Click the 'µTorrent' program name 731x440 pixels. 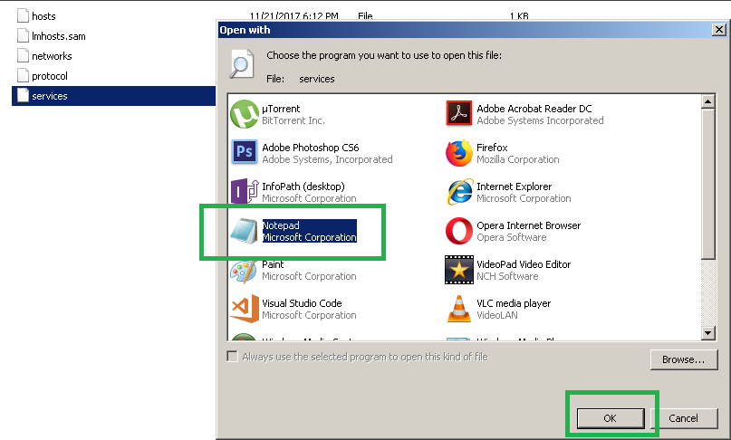281,109
